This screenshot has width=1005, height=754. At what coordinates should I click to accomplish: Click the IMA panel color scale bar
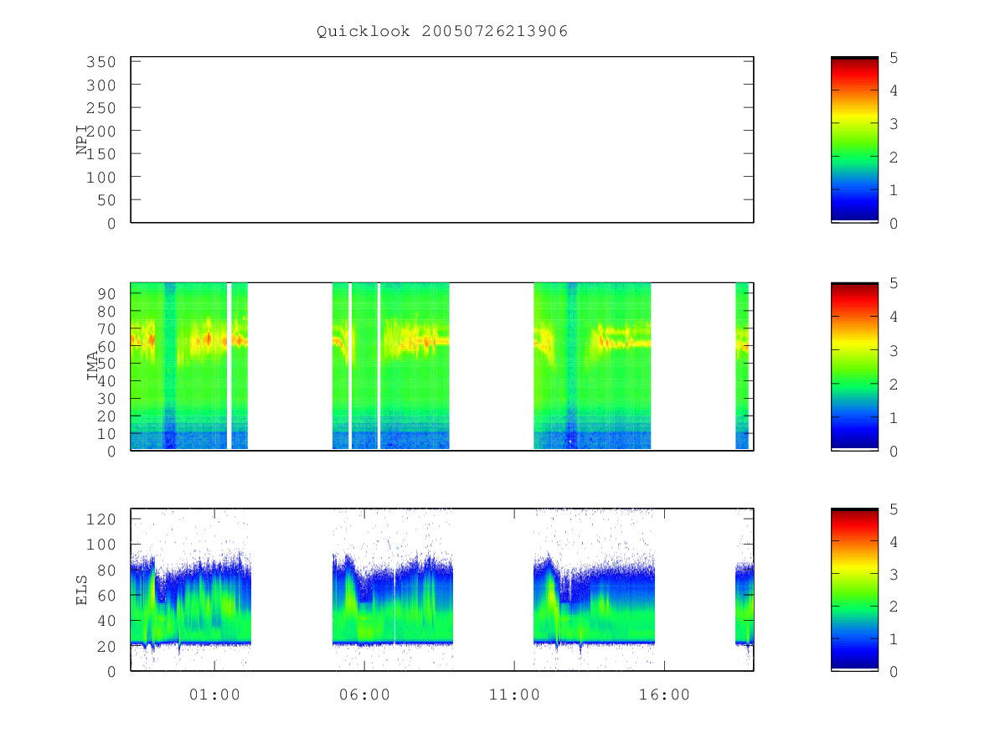point(854,367)
